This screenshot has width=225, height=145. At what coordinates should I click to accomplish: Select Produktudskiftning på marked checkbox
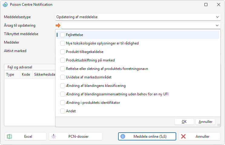pos(63,60)
